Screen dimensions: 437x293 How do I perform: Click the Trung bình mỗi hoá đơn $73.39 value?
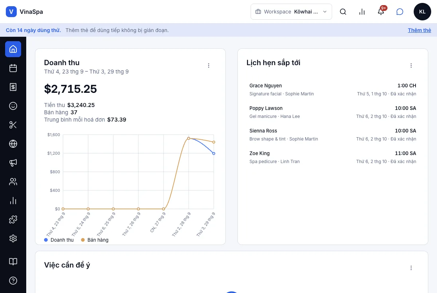[117, 119]
